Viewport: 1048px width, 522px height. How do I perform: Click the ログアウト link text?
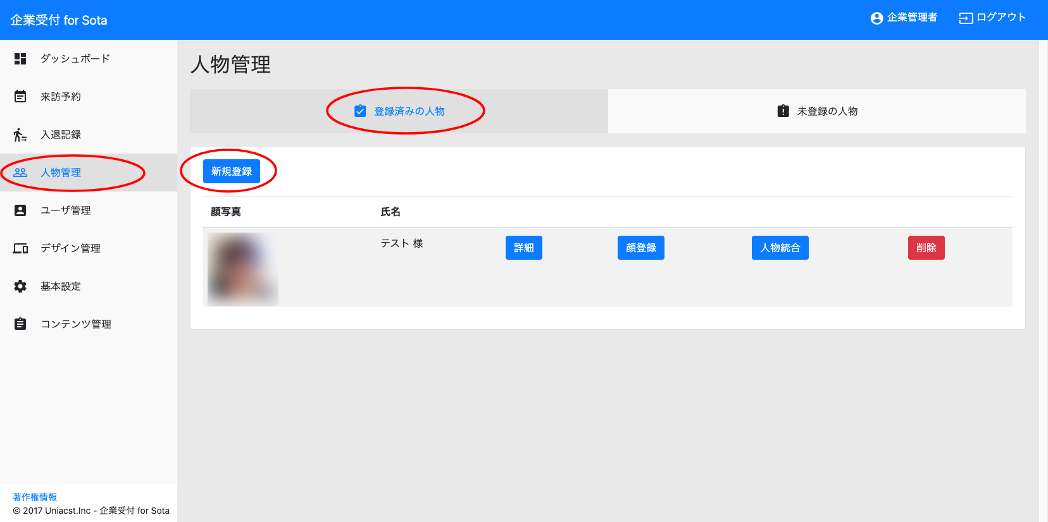click(x=1001, y=18)
